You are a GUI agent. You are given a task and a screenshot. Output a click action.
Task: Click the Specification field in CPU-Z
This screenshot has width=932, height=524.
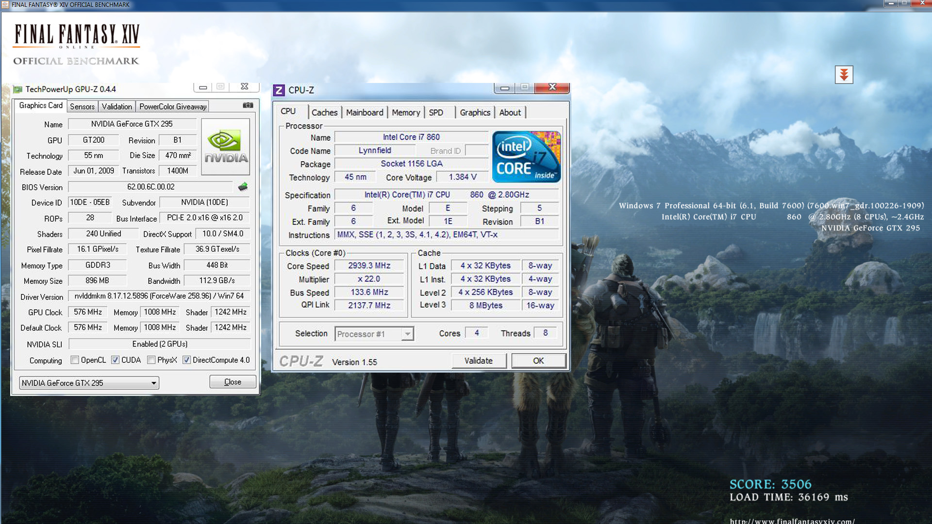tap(447, 195)
